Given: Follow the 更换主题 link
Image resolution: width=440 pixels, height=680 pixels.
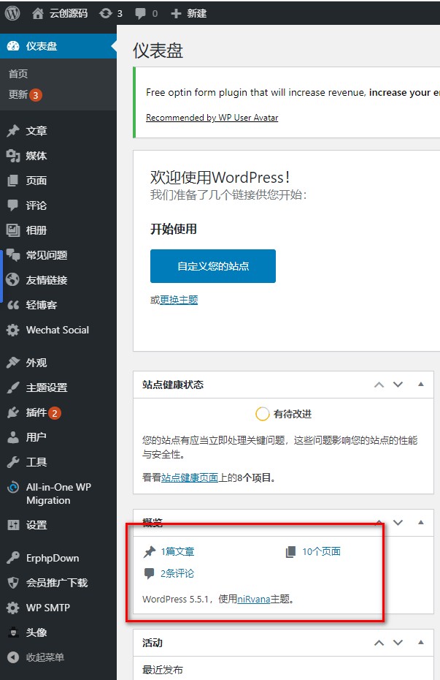Looking at the screenshot, I should tap(179, 300).
